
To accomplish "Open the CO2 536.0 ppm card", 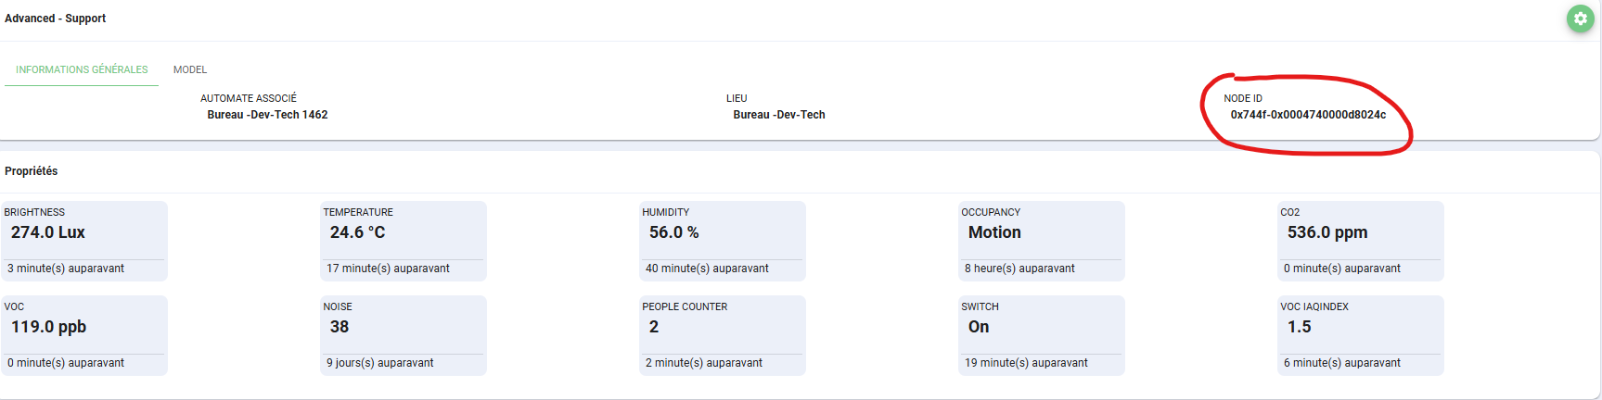I will [1361, 241].
